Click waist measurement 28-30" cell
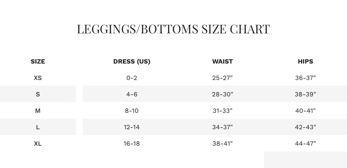 222,94
